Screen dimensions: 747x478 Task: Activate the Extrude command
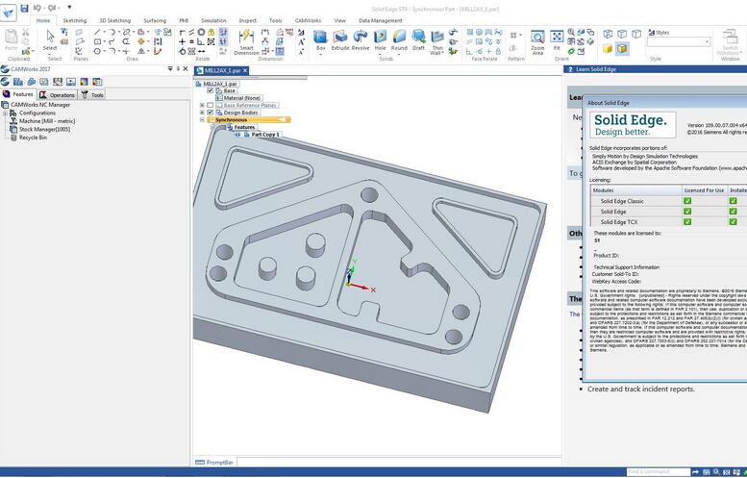340,39
